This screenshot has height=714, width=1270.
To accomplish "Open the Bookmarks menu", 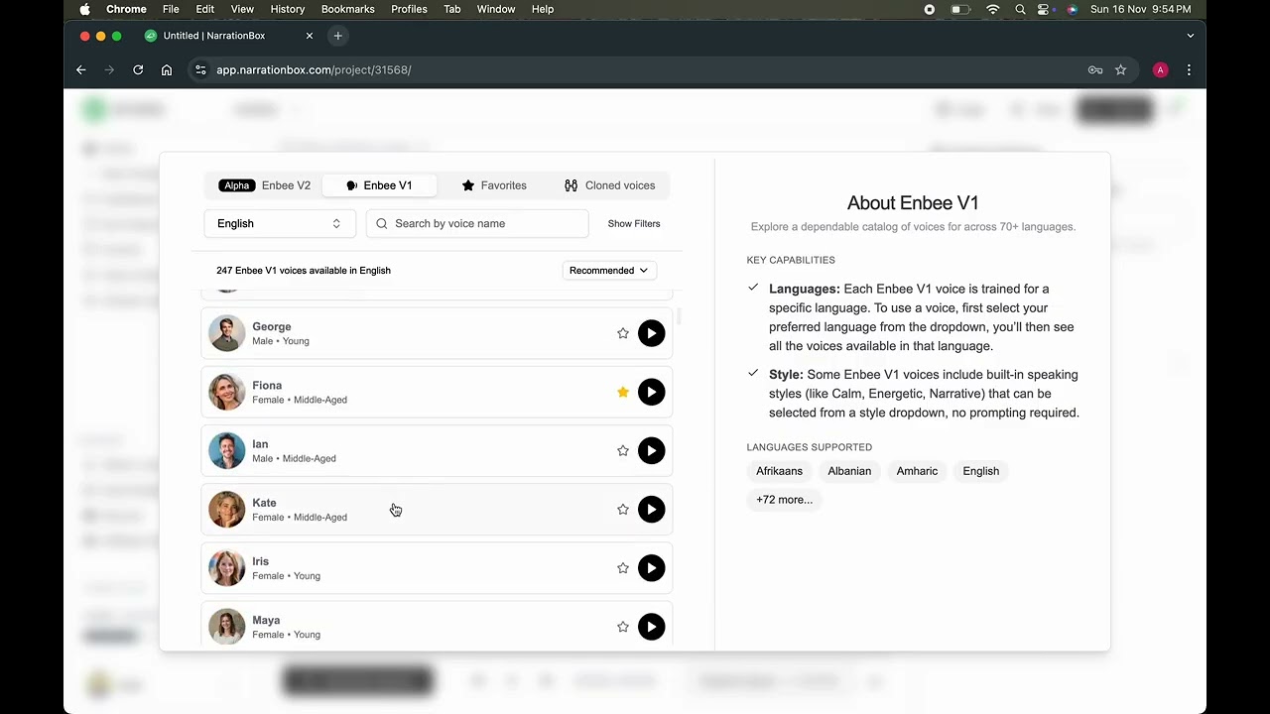I will [347, 9].
